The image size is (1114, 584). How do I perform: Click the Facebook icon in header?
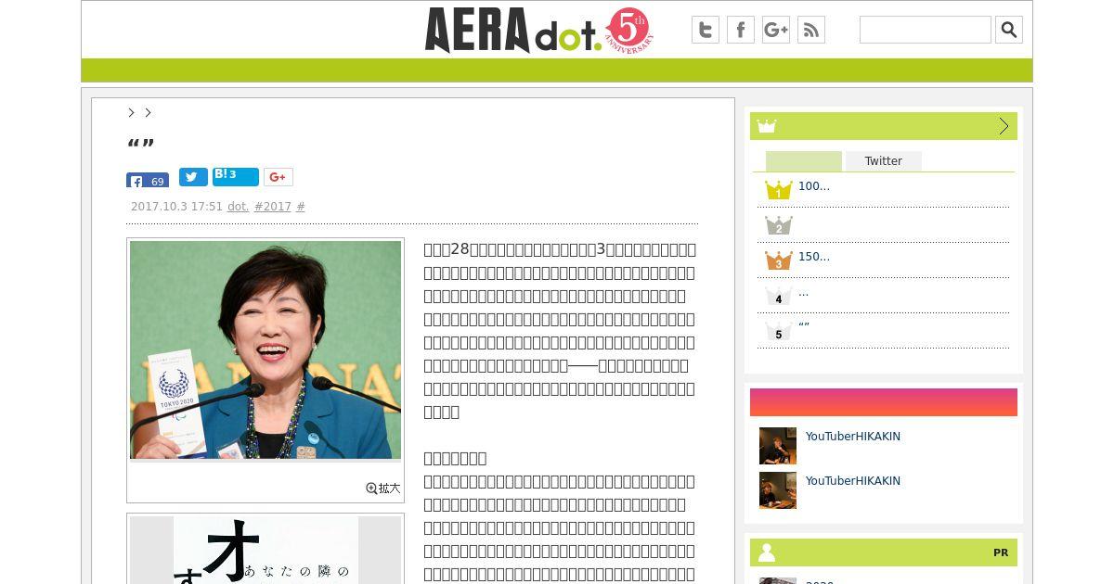coord(741,30)
